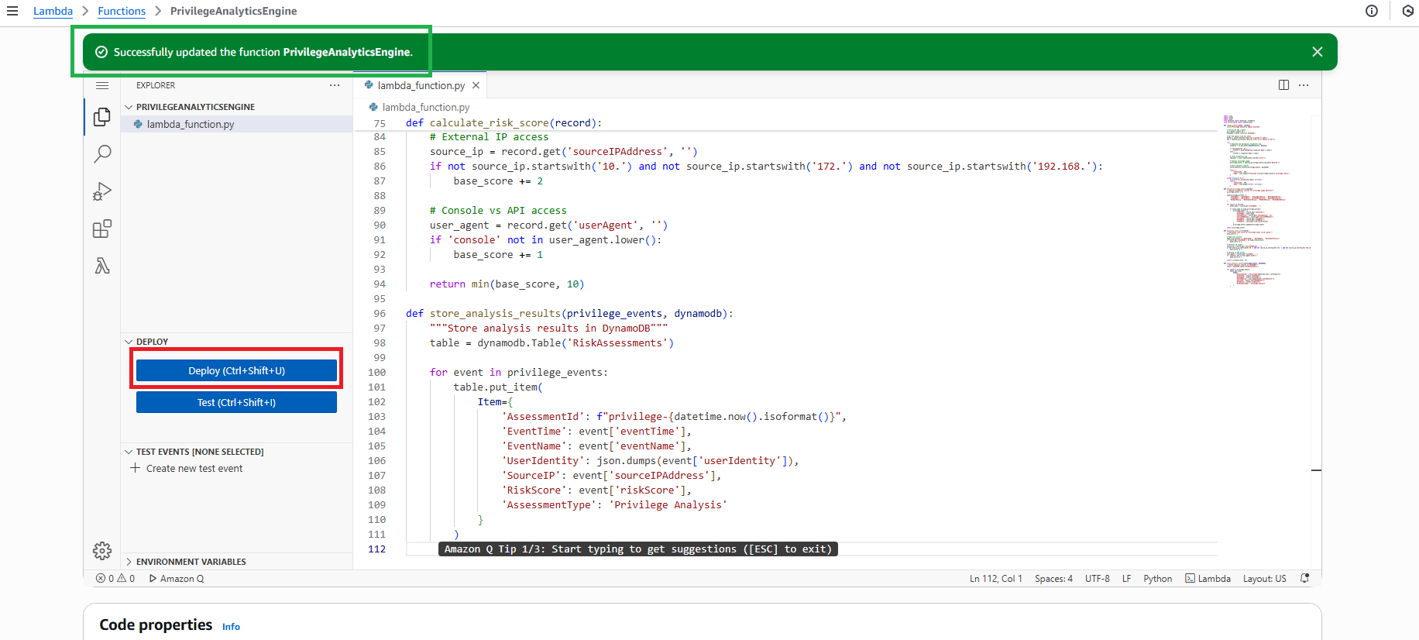Open the Run and Debug icon
Image resolution: width=1419 pixels, height=640 pixels.
tap(102, 191)
